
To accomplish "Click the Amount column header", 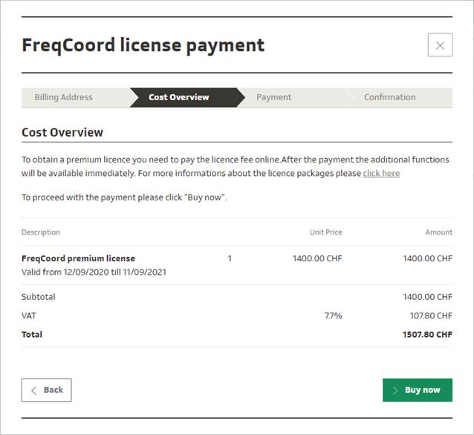I will [x=438, y=232].
